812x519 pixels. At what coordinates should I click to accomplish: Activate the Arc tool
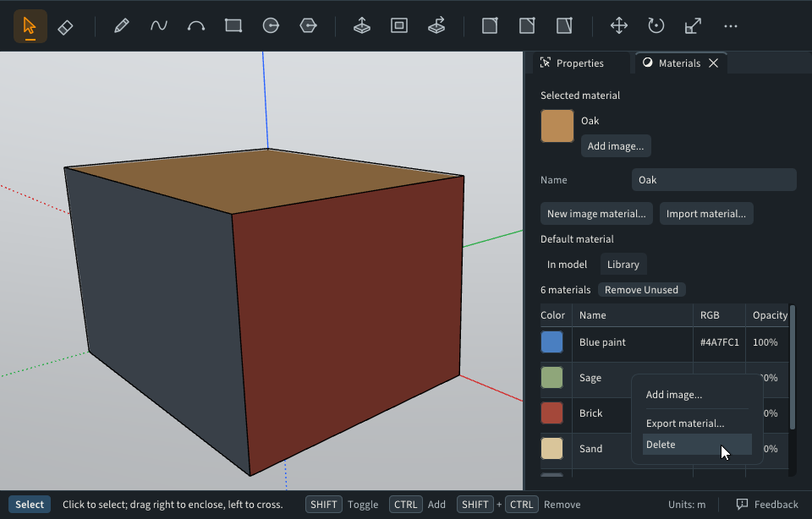click(196, 26)
